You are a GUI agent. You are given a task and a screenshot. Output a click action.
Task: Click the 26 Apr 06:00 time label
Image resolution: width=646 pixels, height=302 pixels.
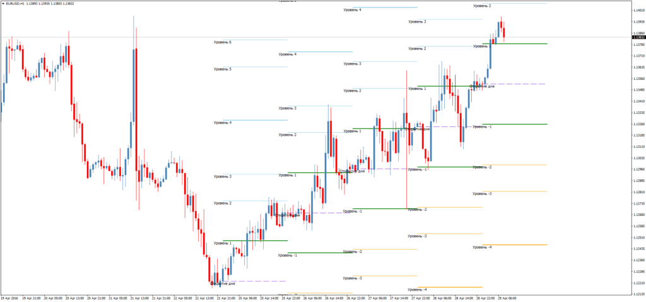click(x=312, y=298)
